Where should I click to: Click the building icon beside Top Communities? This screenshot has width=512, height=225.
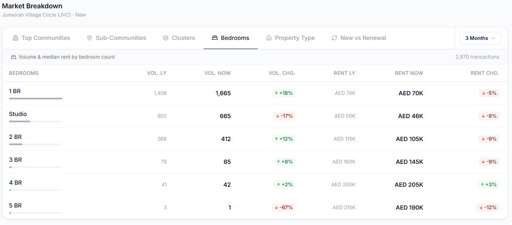[x=15, y=38]
